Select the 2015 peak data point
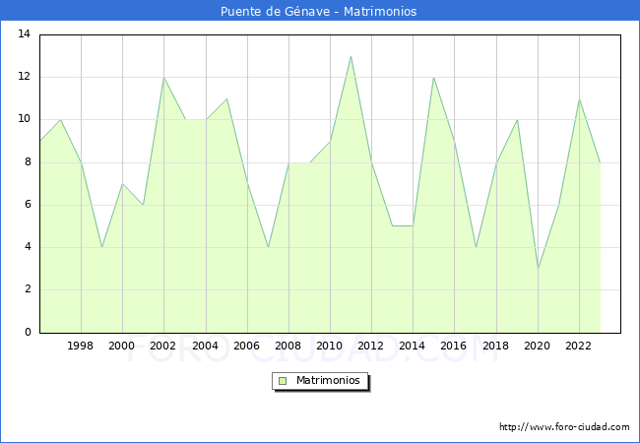The height and width of the screenshot is (443, 640). tap(433, 78)
